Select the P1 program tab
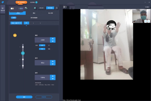Image resolution: width=151 pixels, height=101 pixels. [x=26, y=23]
